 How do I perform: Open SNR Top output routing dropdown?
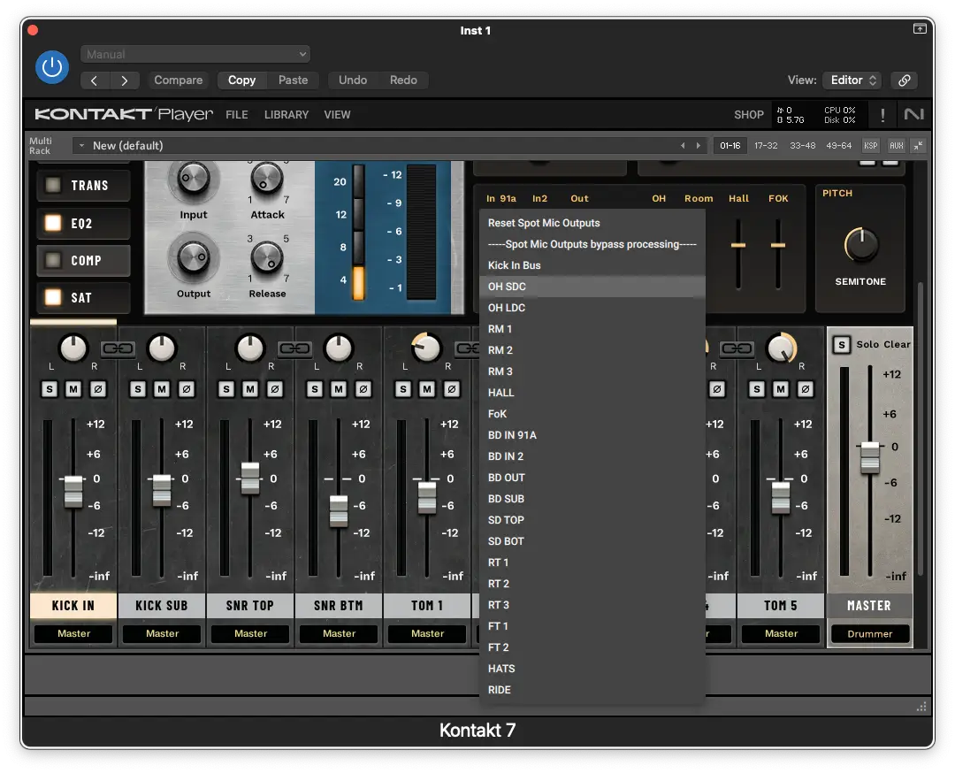(x=250, y=633)
